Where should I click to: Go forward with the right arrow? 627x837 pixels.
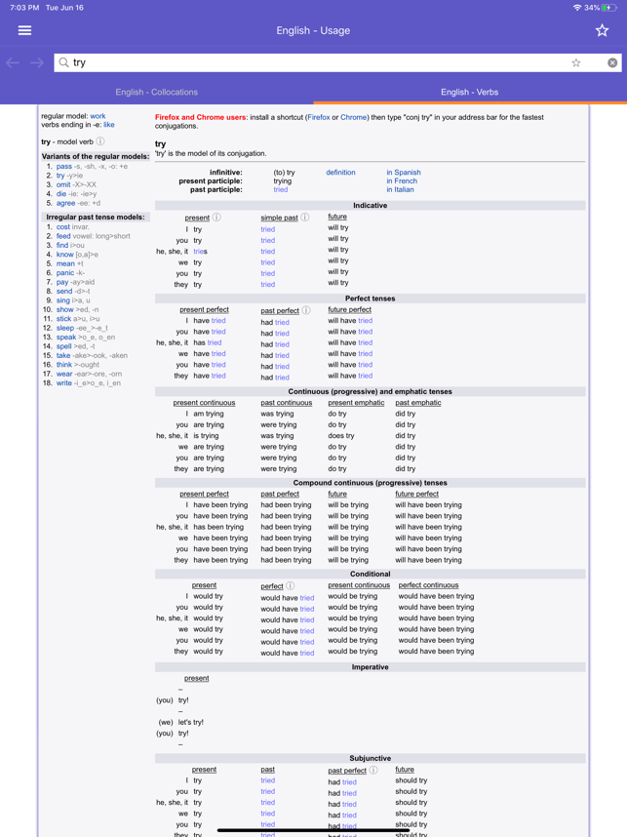click(x=37, y=63)
